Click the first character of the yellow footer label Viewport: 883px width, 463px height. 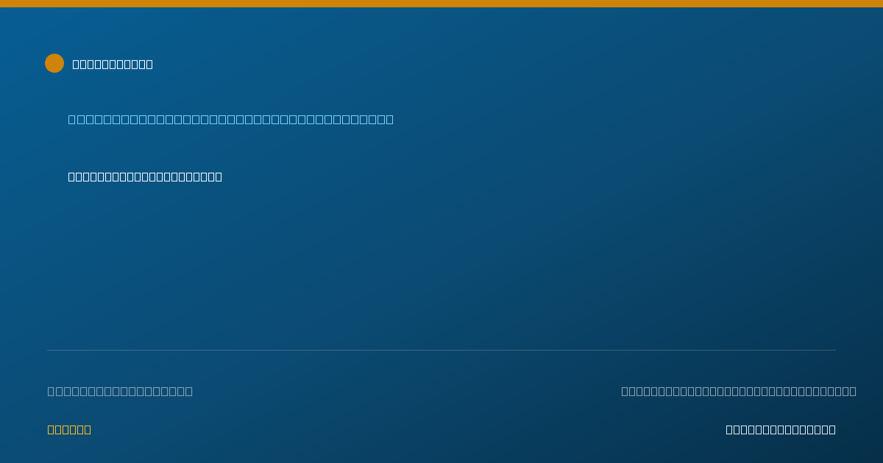(x=51, y=429)
